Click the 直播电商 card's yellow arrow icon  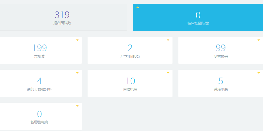tap(168, 73)
